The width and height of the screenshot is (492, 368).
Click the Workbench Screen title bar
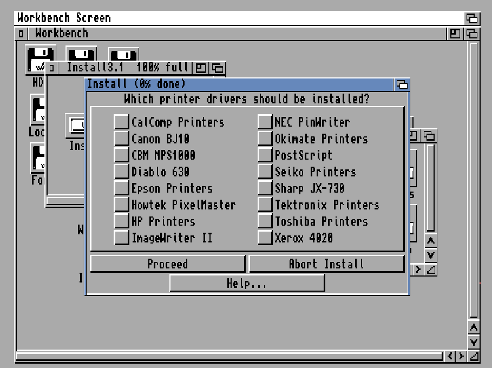(239, 18)
